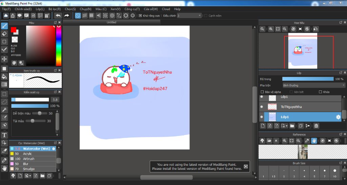Screen dimensions: 347x185
Task: Open the Bộ lọc(R) menu
Action: coord(55,9)
